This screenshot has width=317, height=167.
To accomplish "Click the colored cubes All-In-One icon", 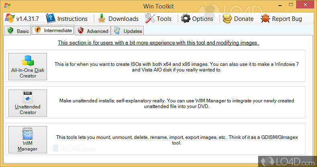I will coord(28,61).
